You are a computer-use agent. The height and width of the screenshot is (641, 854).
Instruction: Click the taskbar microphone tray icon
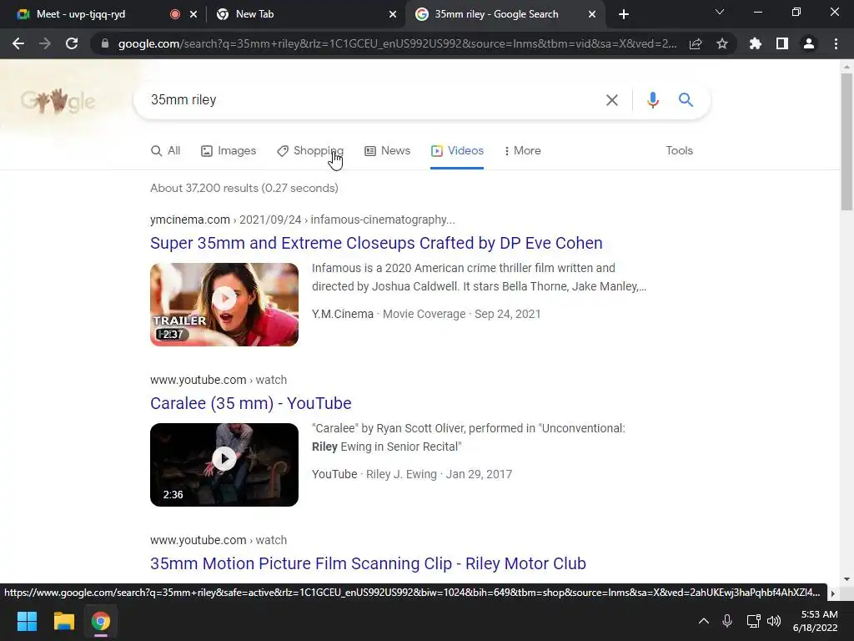[x=727, y=621]
